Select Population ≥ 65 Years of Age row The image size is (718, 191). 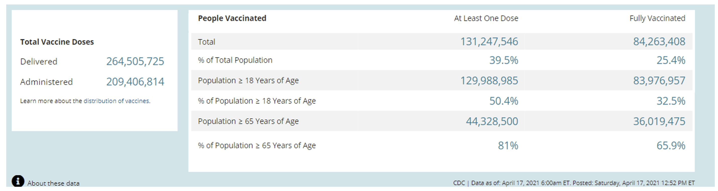442,121
